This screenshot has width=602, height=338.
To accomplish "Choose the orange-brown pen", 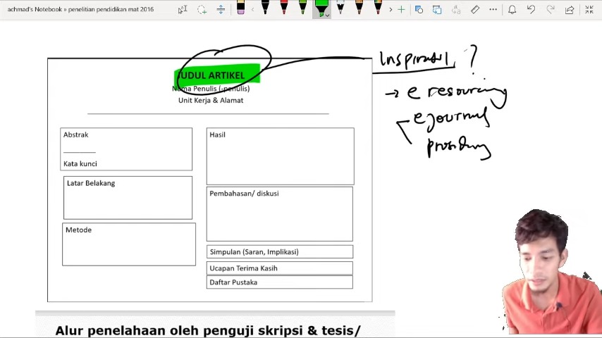I will (x=359, y=8).
